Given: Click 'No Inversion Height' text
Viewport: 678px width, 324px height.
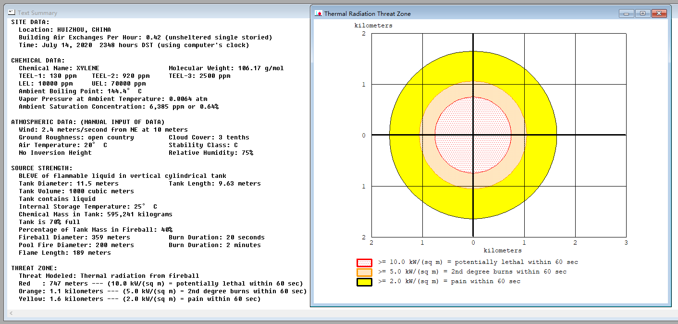Looking at the screenshot, I should [x=55, y=153].
